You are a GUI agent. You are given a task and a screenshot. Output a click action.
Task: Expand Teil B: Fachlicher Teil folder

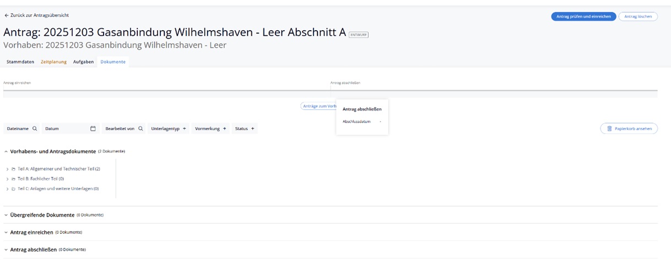7,179
